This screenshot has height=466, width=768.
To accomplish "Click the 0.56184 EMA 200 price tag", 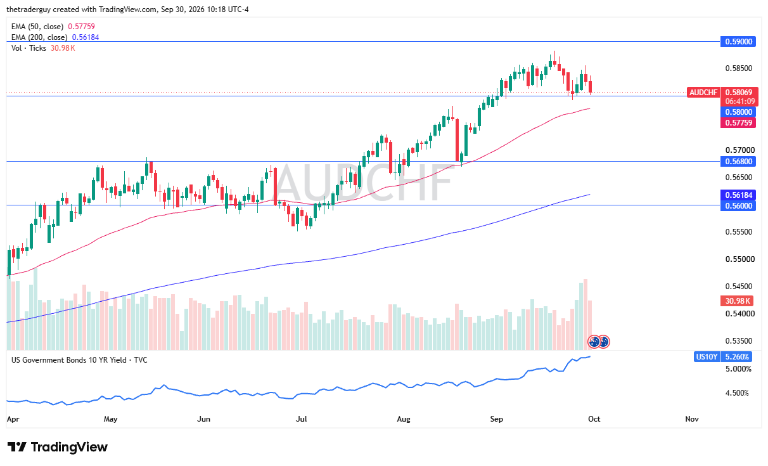I will 739,195.
